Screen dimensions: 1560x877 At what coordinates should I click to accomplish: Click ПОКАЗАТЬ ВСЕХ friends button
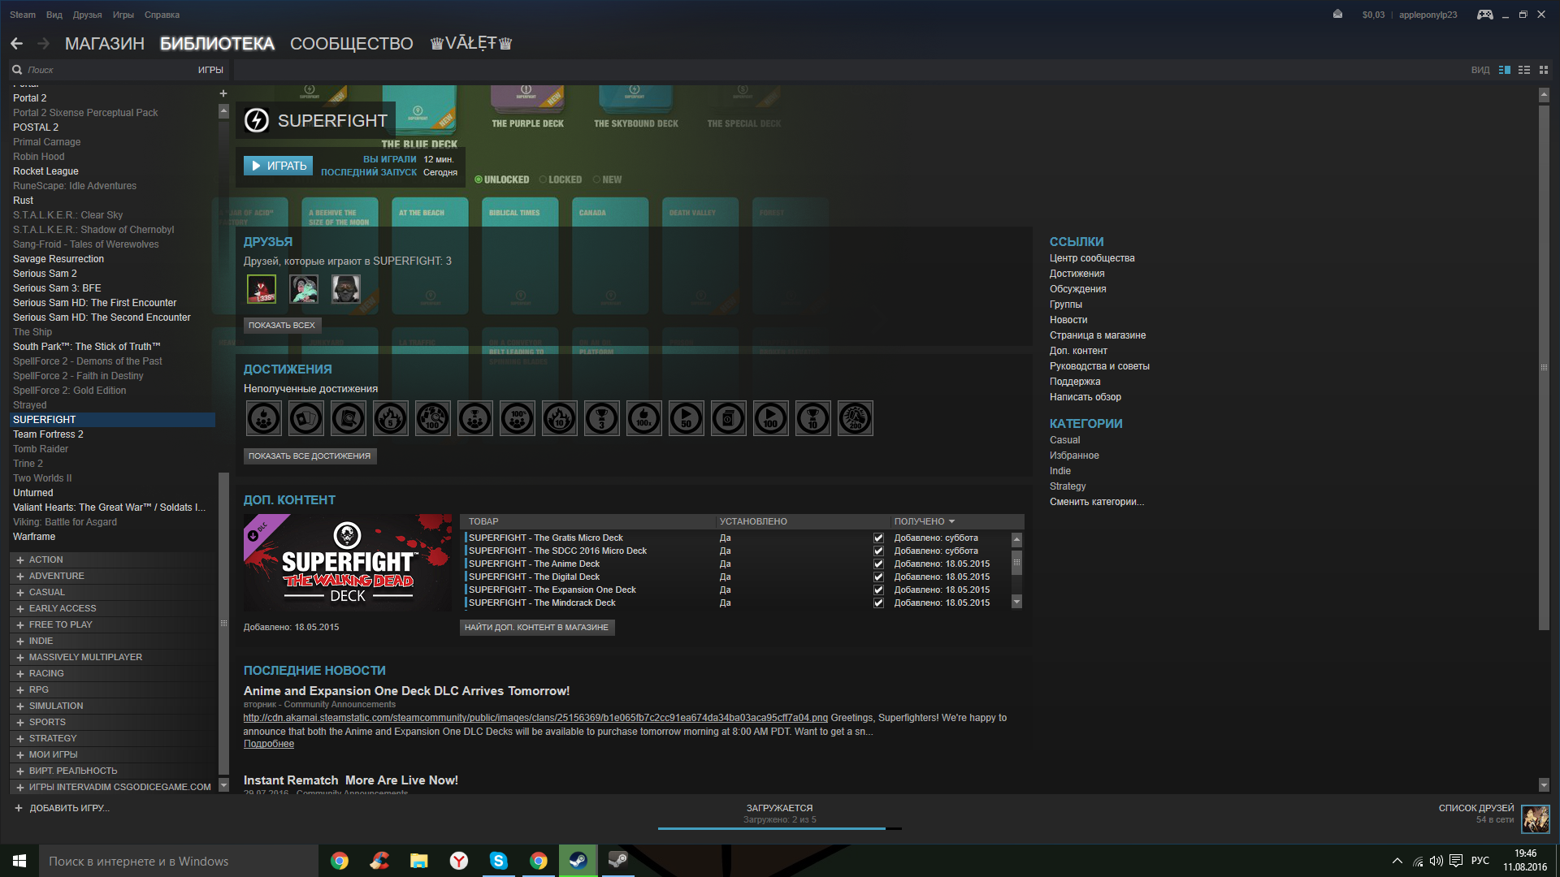(x=282, y=325)
